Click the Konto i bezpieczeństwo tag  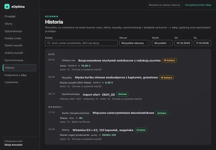pos(76,113)
